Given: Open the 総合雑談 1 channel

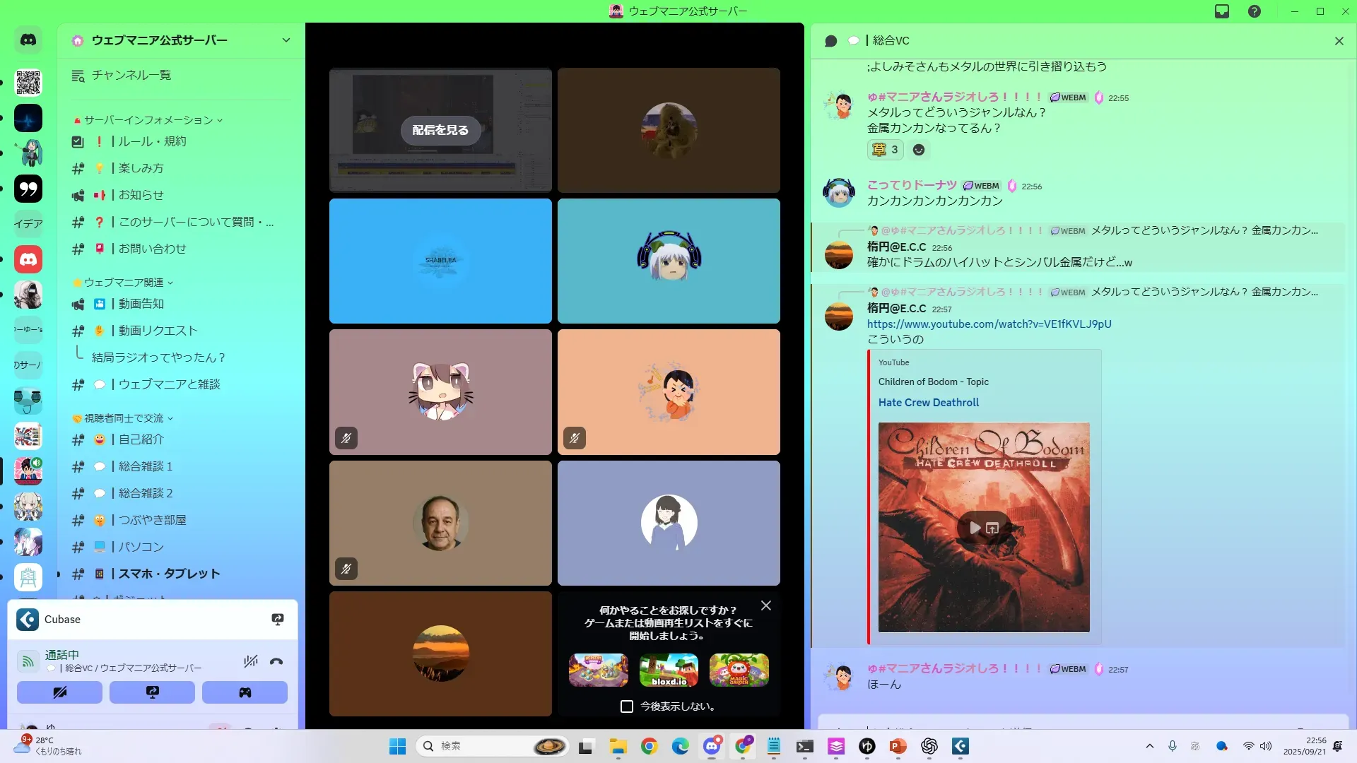Looking at the screenshot, I should [x=146, y=466].
